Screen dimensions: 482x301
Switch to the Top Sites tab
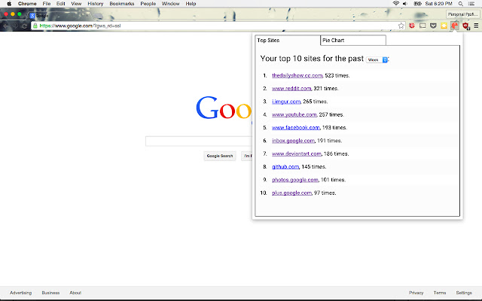click(288, 40)
